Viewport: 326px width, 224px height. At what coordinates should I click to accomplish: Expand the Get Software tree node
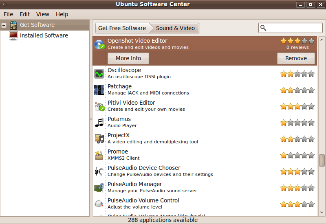click(x=4, y=25)
